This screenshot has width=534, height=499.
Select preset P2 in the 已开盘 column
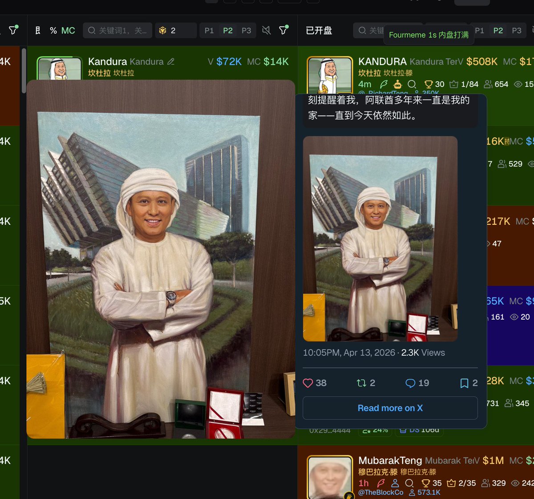click(x=498, y=30)
